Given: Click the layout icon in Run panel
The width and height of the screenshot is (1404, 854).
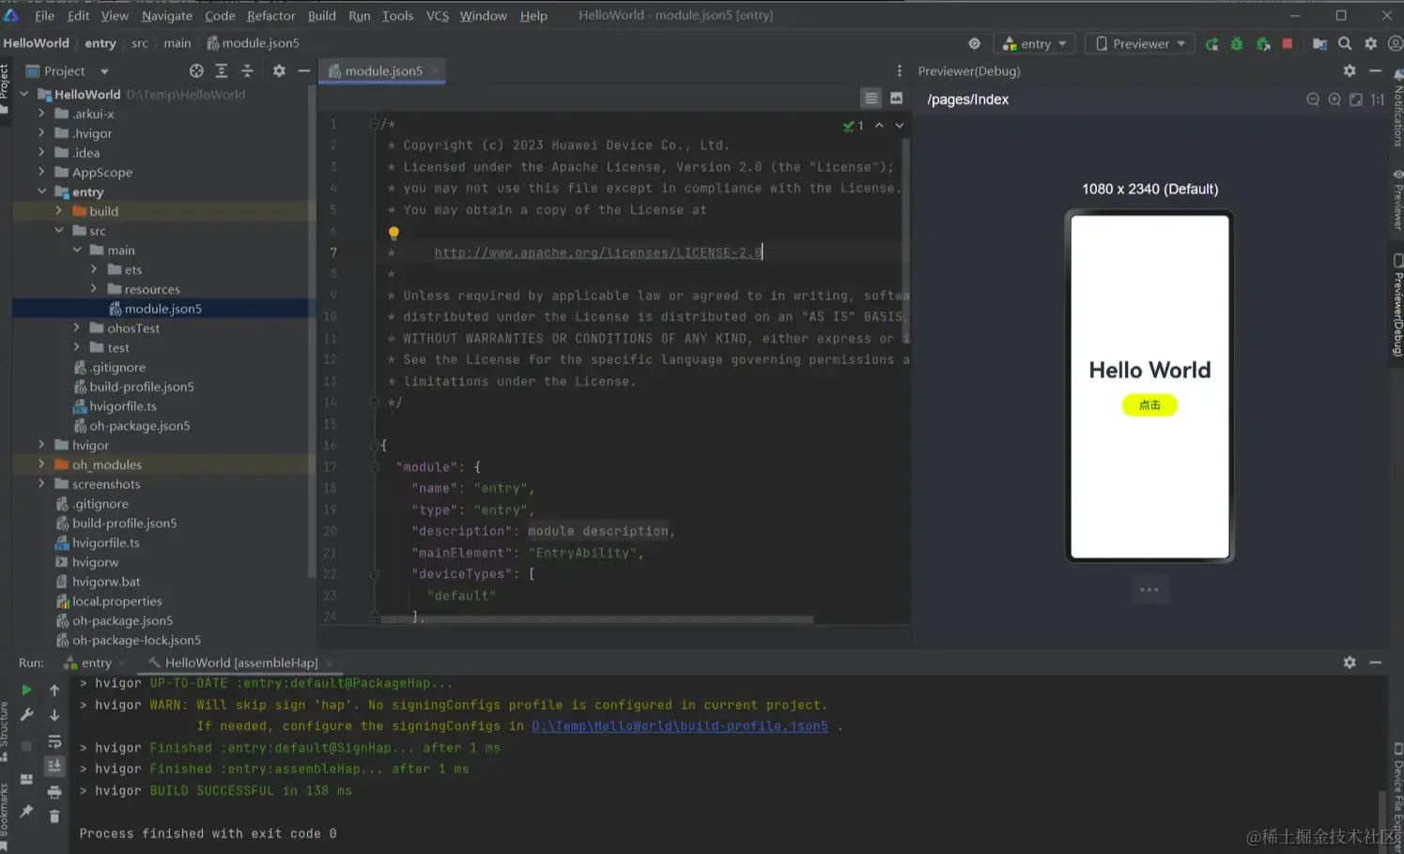Looking at the screenshot, I should point(26,779).
